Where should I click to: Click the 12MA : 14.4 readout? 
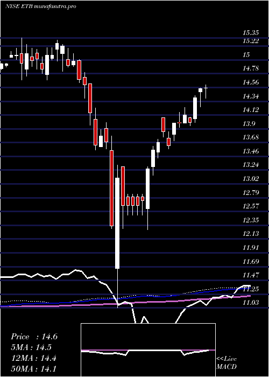(33, 358)
